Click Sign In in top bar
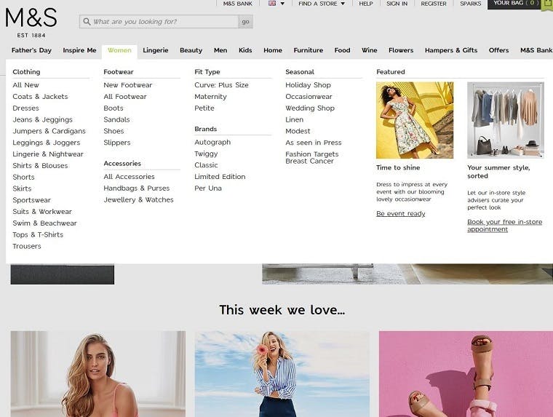This screenshot has height=417, width=553. [397, 4]
